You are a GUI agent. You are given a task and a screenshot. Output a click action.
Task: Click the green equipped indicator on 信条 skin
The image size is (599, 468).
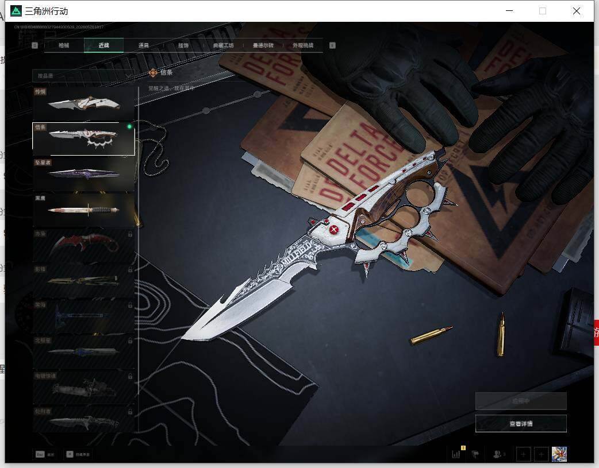click(129, 126)
